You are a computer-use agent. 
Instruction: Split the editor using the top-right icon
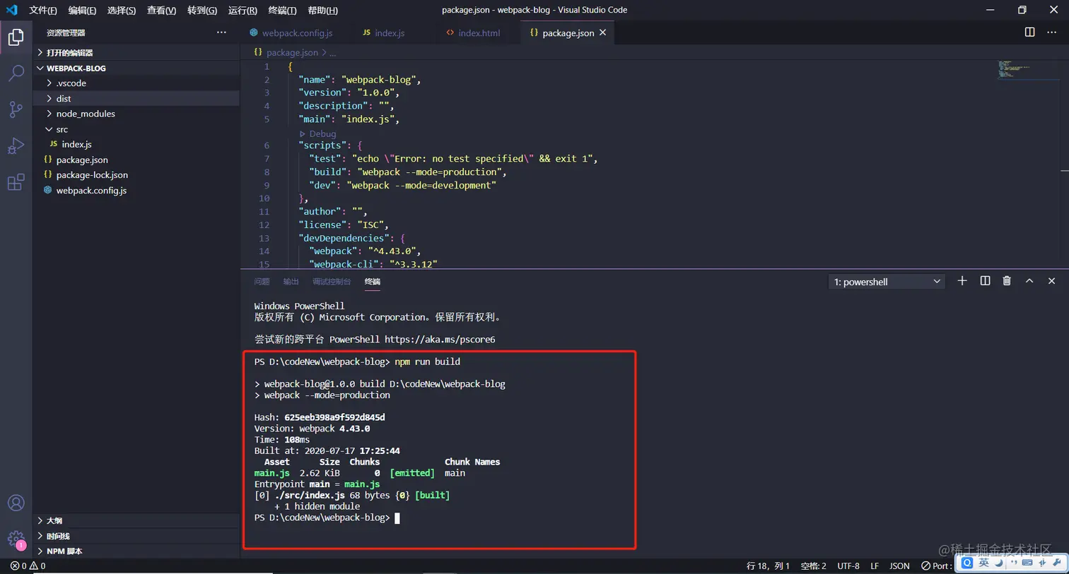1029,32
